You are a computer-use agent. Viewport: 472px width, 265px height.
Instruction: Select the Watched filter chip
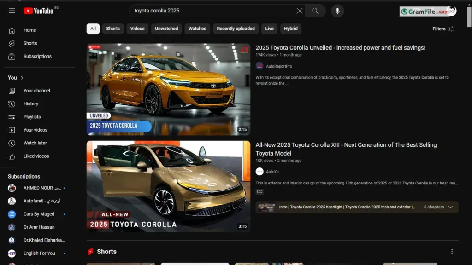tap(197, 29)
